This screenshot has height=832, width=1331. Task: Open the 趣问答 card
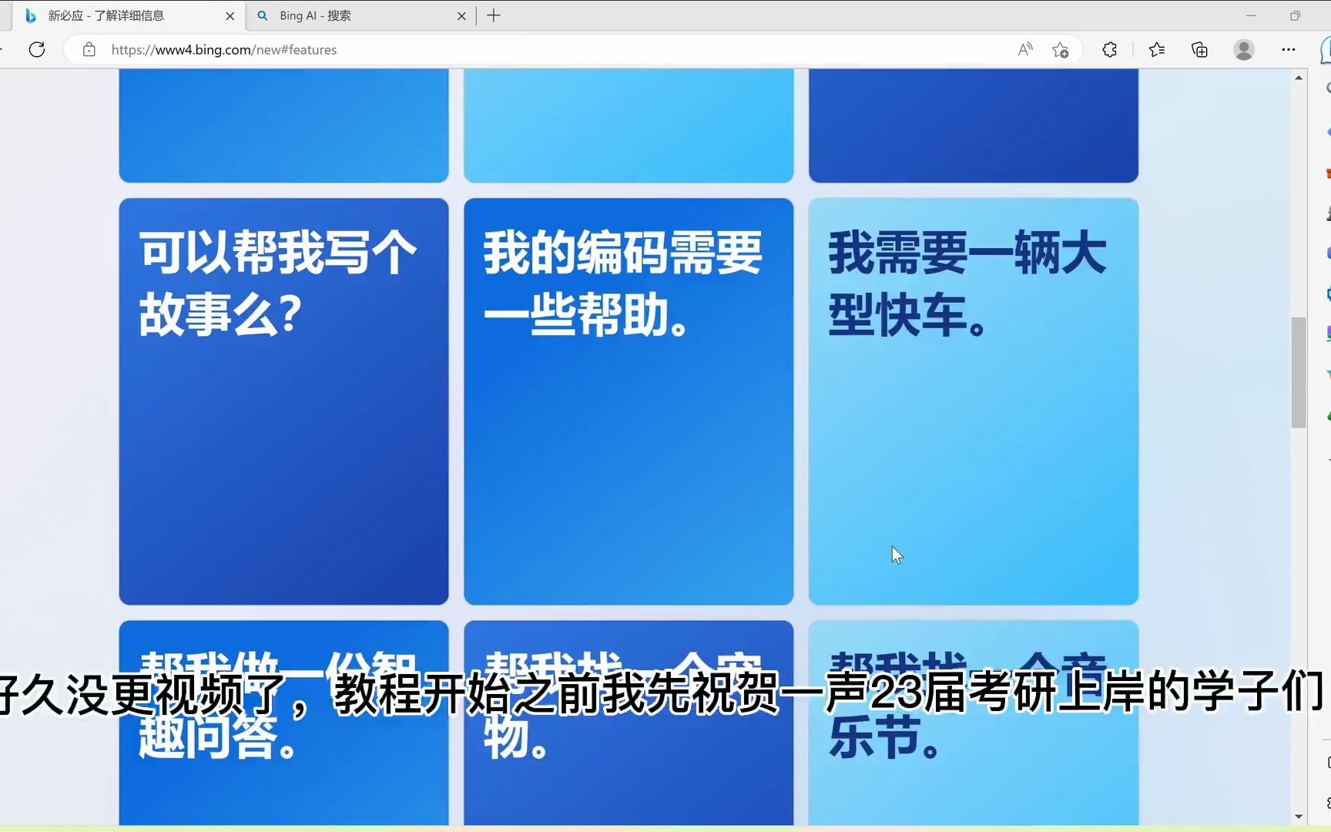click(x=283, y=723)
